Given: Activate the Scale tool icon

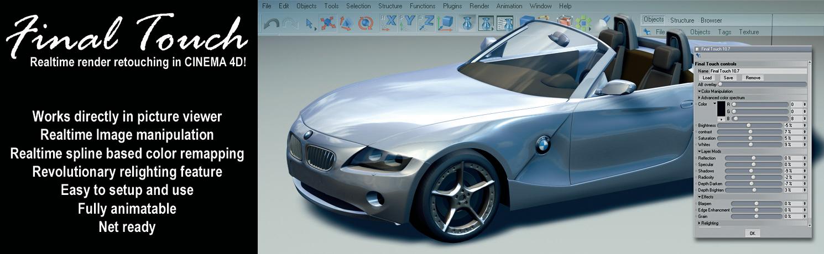Looking at the screenshot, I should [x=346, y=23].
